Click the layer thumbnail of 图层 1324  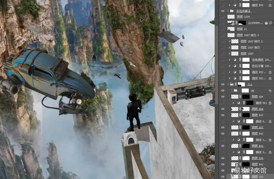click(x=231, y=17)
